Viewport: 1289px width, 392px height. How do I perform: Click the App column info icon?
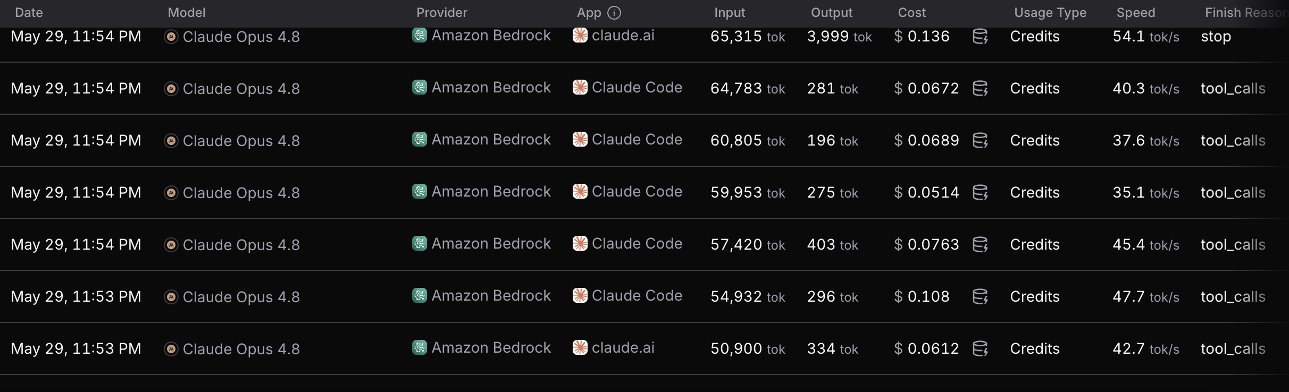(x=614, y=13)
